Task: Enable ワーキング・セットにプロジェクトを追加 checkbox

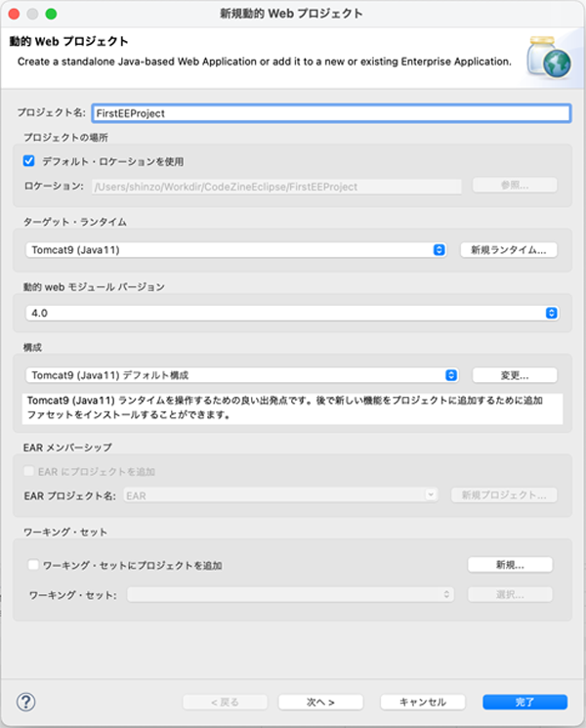Action: (33, 565)
